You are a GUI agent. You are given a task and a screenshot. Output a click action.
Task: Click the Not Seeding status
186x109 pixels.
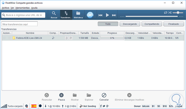88,106
